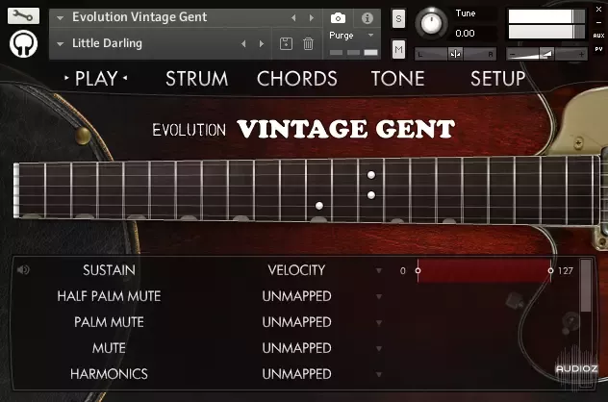Click the UNMAPPED label for HARMONICS
608x402 pixels.
(296, 374)
